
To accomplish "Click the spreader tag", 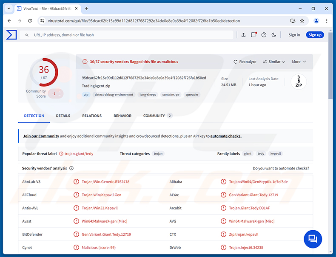I will (x=192, y=95).
